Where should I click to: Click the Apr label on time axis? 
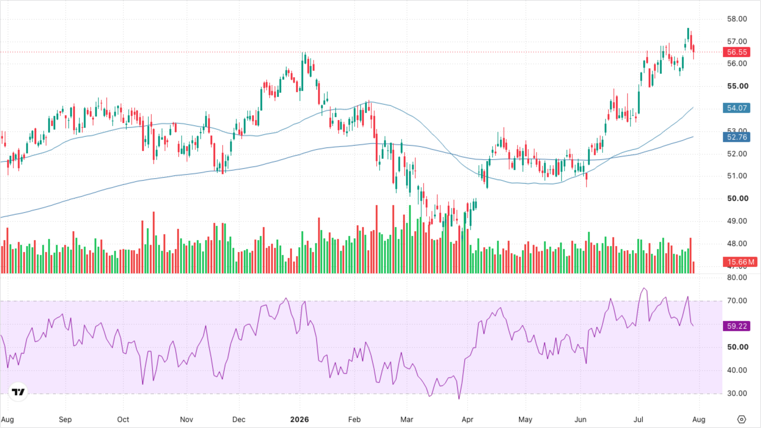point(467,419)
